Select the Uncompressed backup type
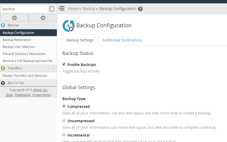This screenshot has height=142, width=227. point(64,121)
